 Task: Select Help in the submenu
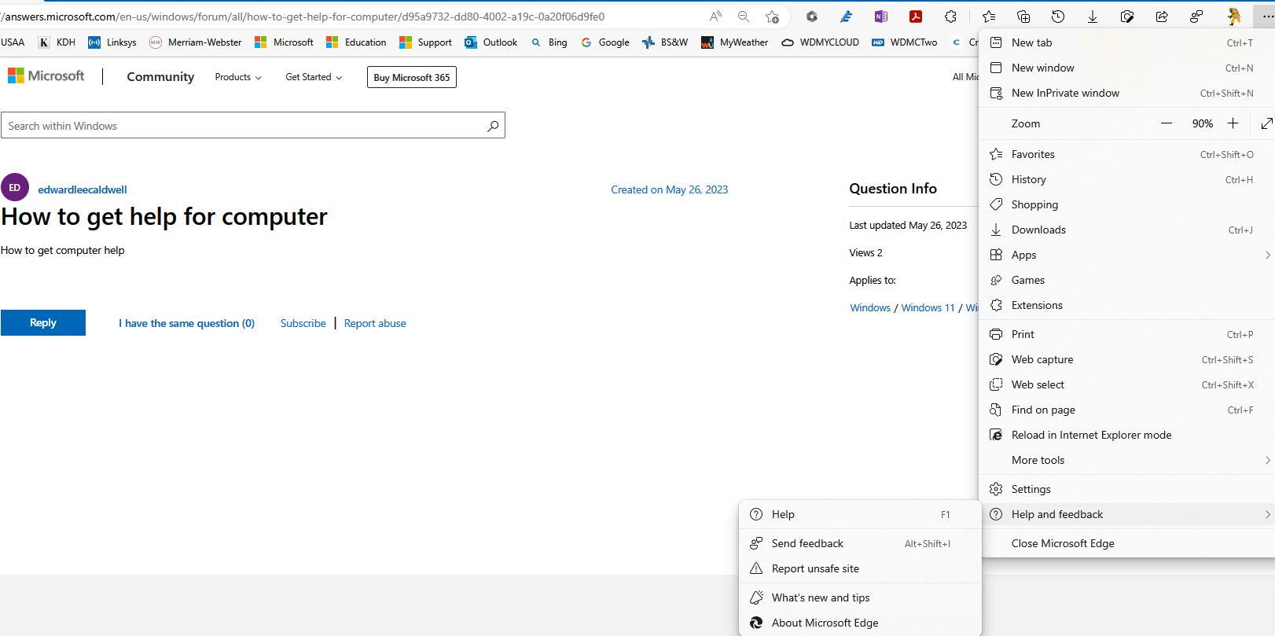(860, 514)
